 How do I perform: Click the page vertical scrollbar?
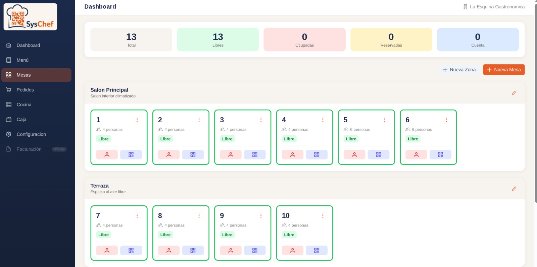click(536, 101)
